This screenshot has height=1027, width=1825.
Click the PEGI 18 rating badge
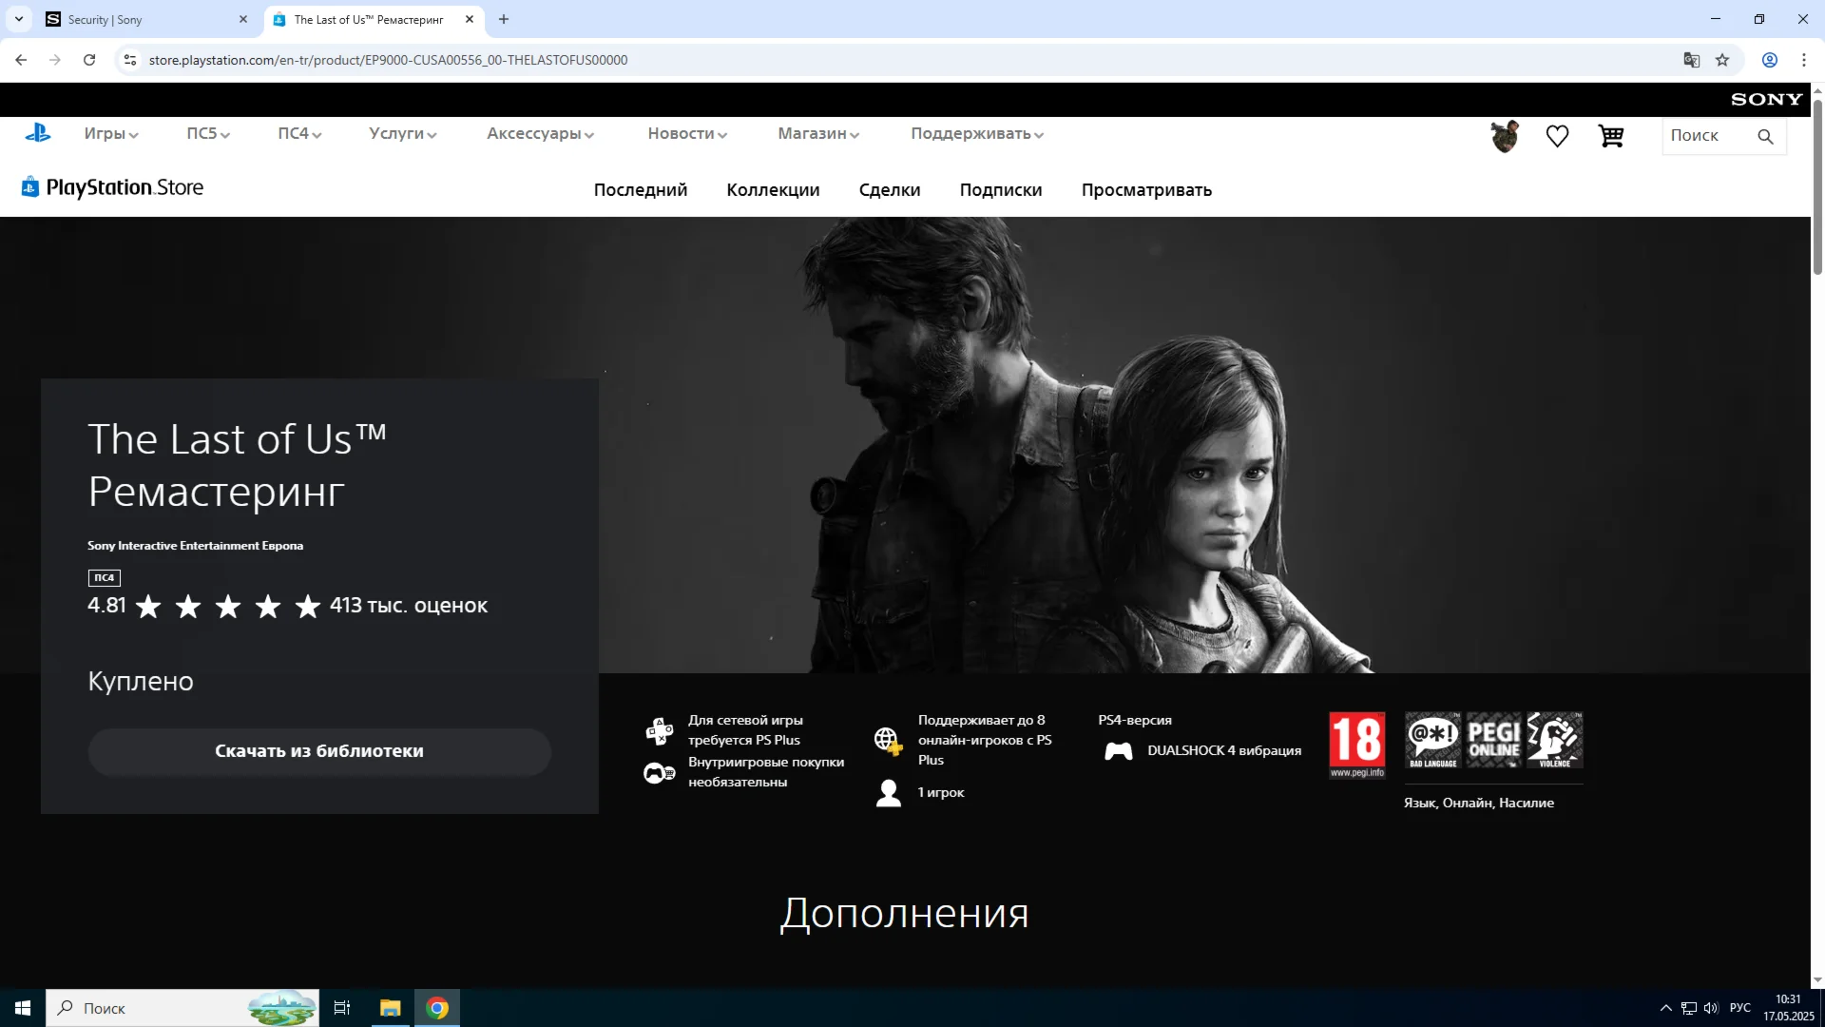pos(1356,745)
